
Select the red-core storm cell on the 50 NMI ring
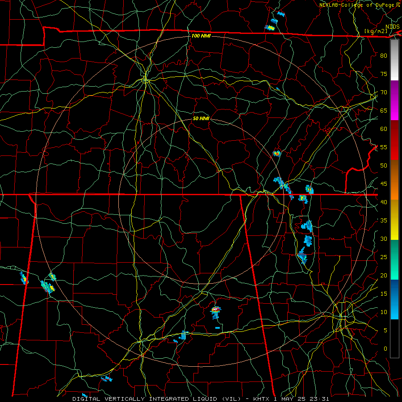277,154
